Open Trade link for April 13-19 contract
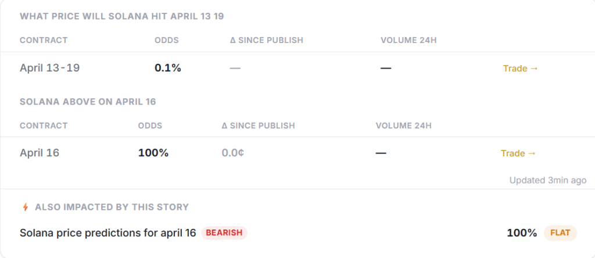 pyautogui.click(x=521, y=69)
